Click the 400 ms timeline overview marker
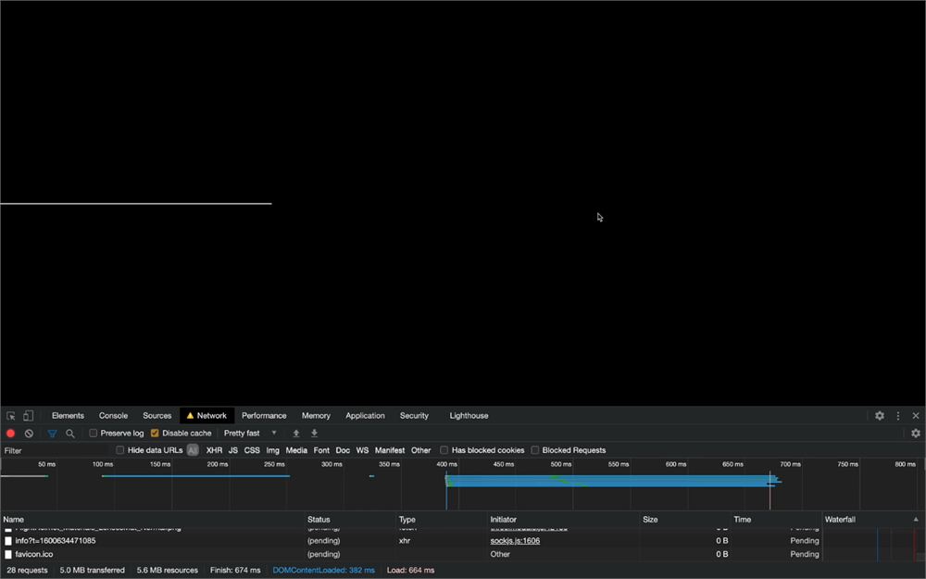The image size is (926, 579). 447,464
